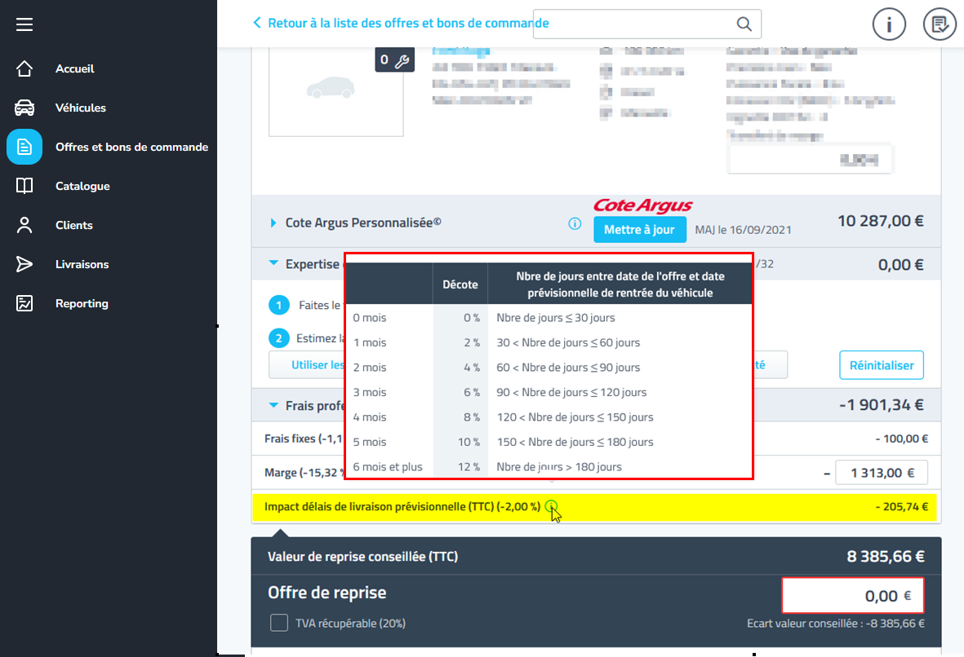Click the Expertise 0,00 € amount
Screen dimensions: 964x657
click(x=900, y=265)
